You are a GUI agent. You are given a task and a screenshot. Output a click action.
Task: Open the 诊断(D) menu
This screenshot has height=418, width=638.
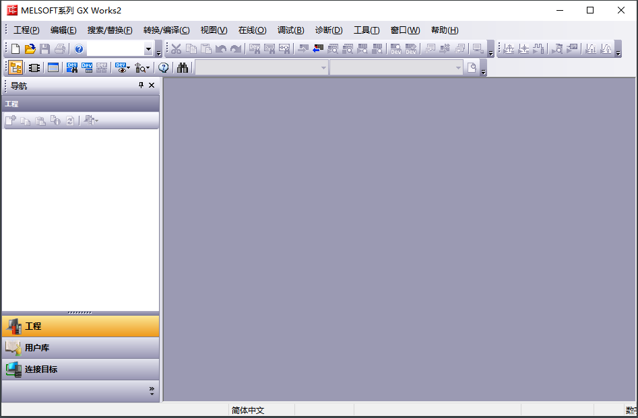[x=329, y=30]
